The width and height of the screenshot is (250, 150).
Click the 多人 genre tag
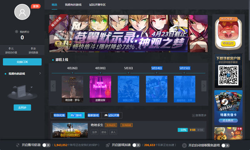point(113,132)
